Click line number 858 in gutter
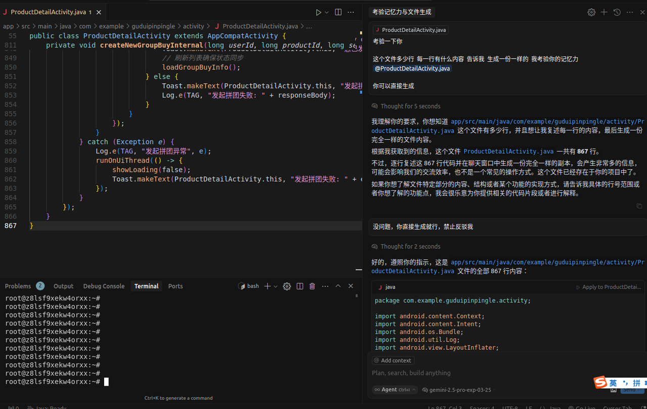Image resolution: width=647 pixels, height=409 pixels. tap(10, 142)
